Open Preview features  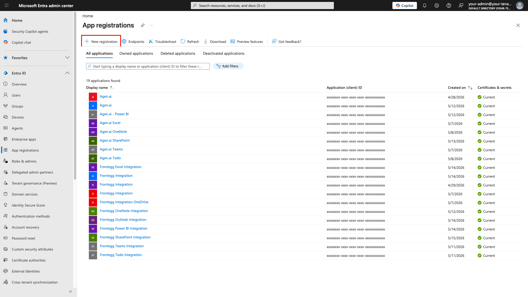point(247,42)
